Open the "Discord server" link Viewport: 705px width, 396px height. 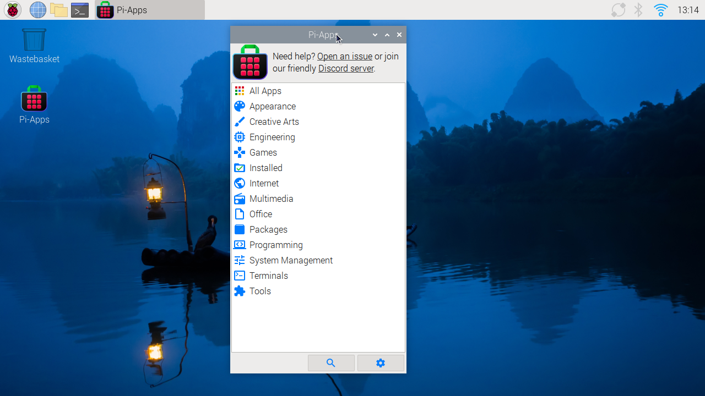tap(345, 68)
